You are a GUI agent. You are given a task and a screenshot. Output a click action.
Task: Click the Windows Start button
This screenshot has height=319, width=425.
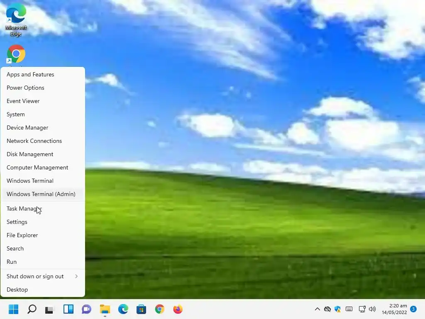pos(14,309)
